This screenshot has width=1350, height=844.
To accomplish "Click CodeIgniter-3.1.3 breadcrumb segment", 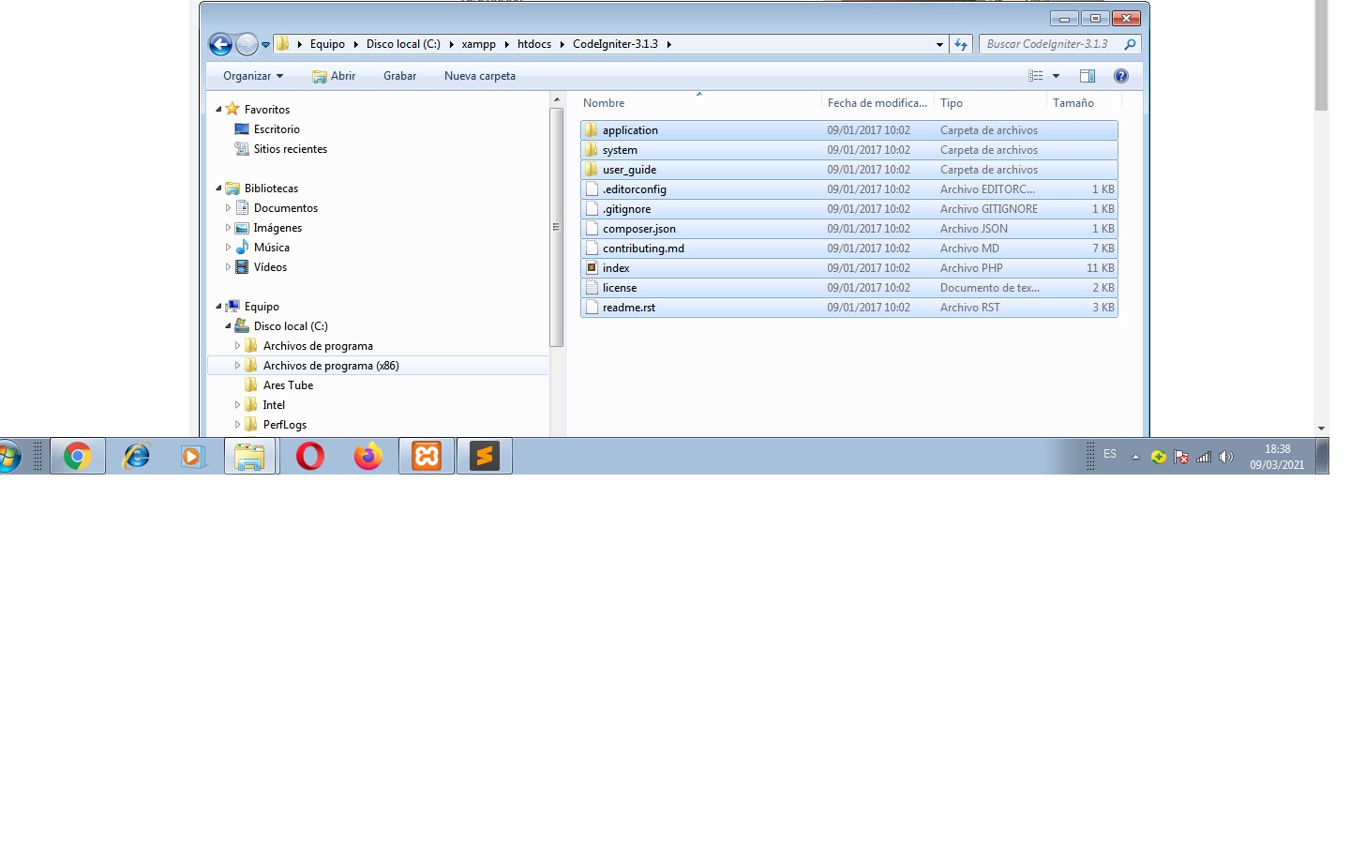I will click(615, 44).
